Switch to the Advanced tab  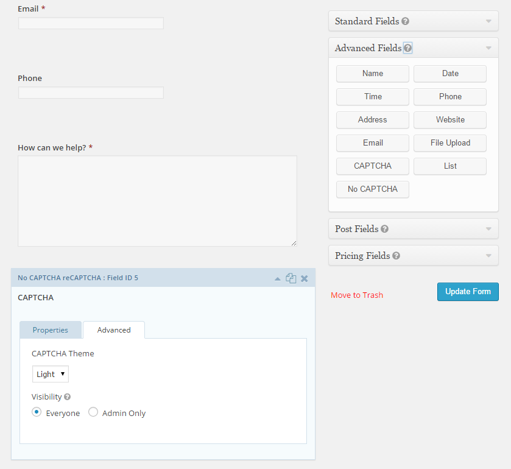(114, 330)
